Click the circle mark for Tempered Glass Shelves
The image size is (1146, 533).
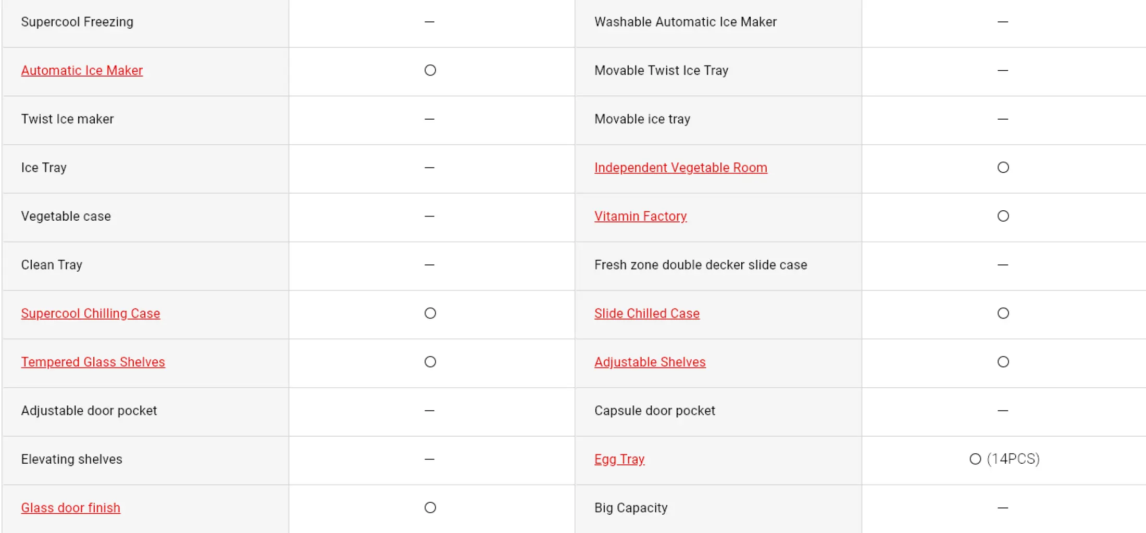tap(430, 362)
